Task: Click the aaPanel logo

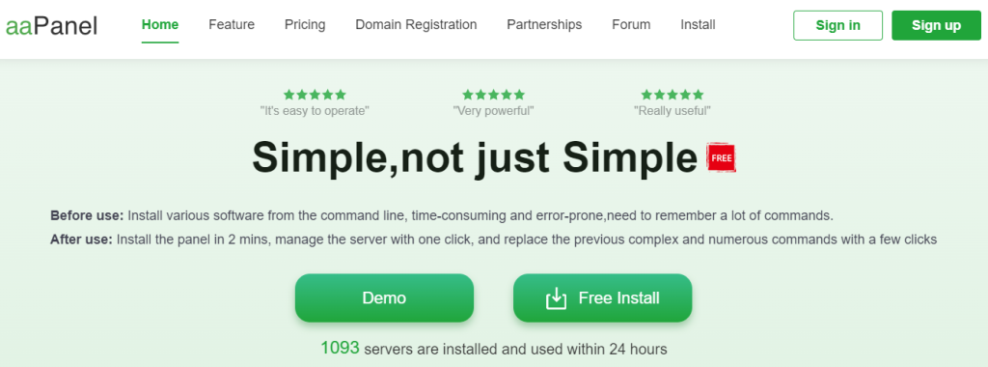Action: click(x=51, y=26)
